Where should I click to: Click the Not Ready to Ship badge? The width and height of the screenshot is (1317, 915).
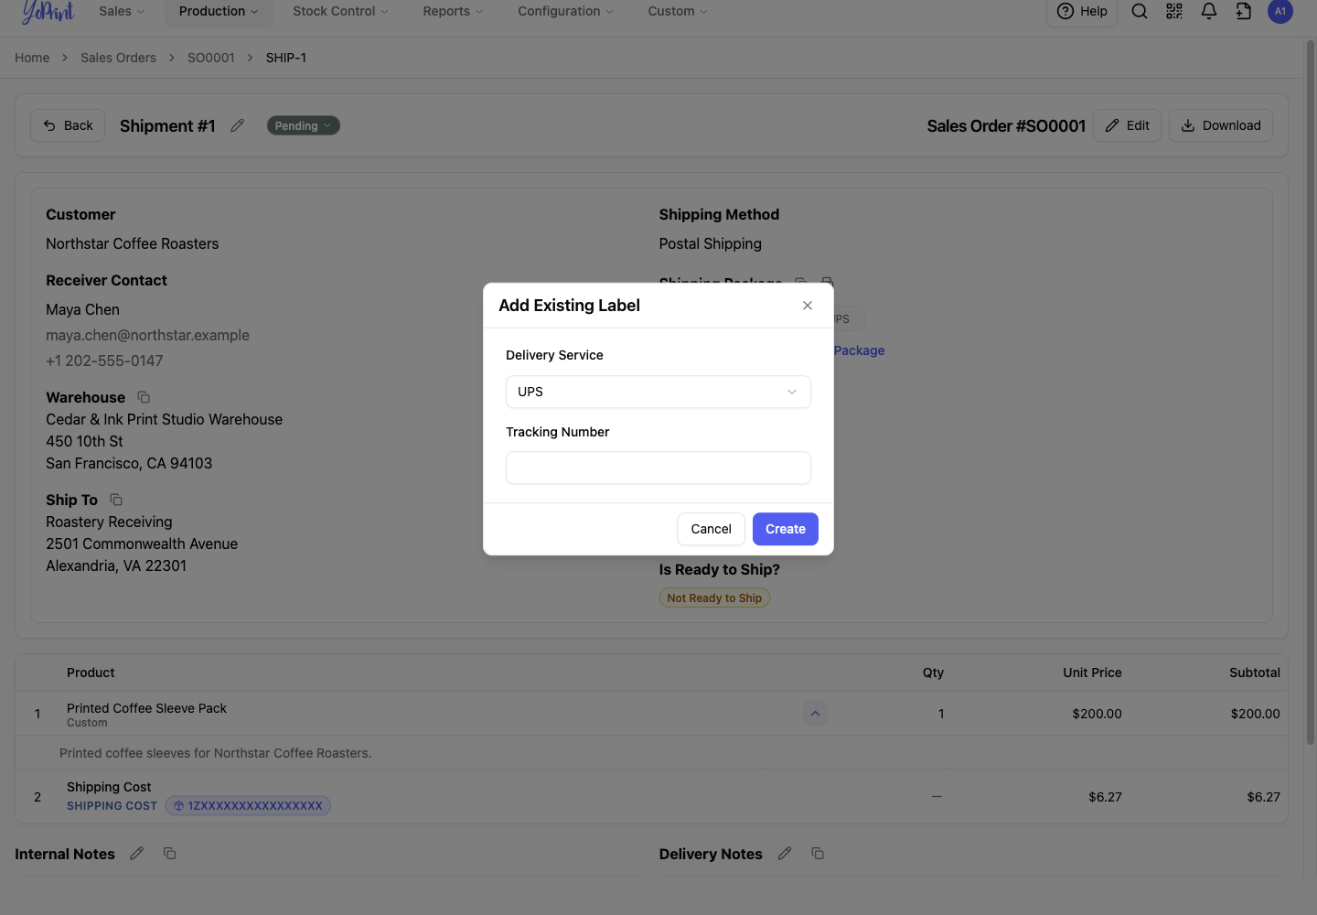pos(714,598)
